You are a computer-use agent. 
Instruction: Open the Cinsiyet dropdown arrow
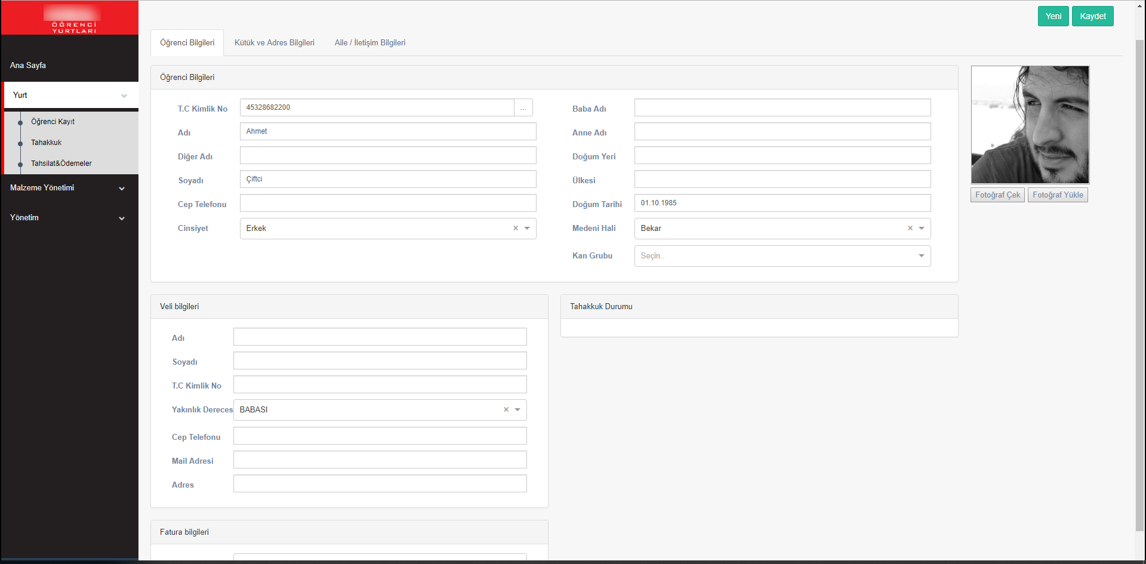[527, 229]
